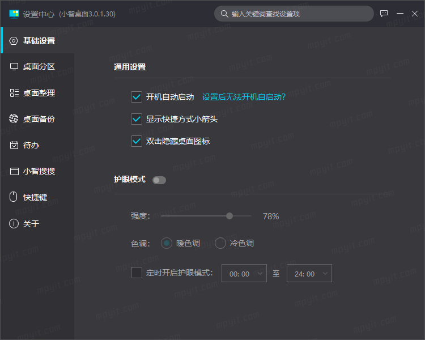Open the 关于 page
425x340 pixels.
(37, 224)
